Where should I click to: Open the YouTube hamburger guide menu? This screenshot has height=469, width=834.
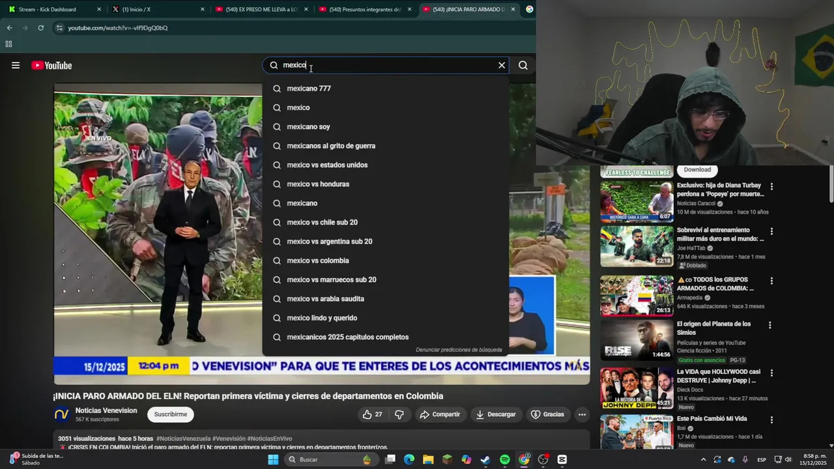[16, 65]
